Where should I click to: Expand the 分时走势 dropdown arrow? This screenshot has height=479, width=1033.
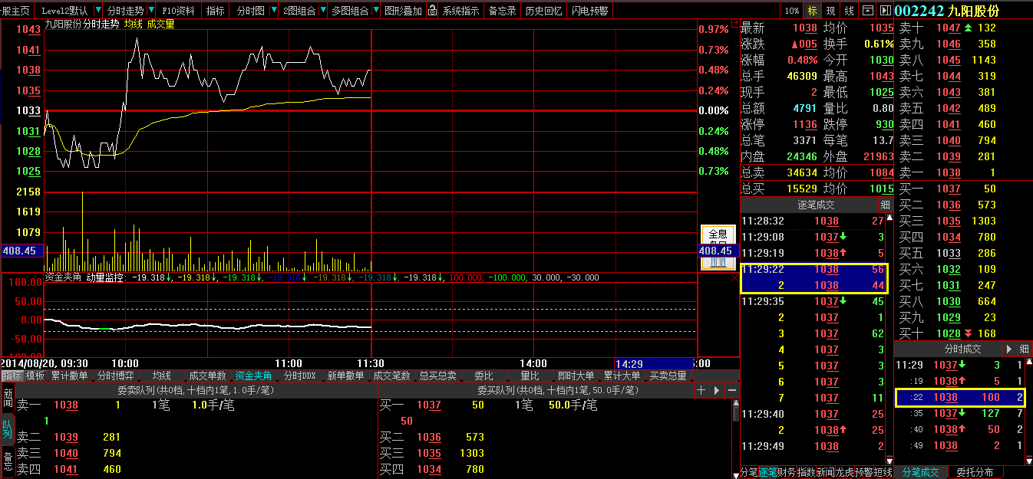pyautogui.click(x=151, y=11)
